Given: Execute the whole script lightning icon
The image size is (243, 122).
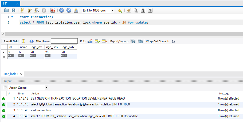Looking at the screenshot, I should coord(22,10).
